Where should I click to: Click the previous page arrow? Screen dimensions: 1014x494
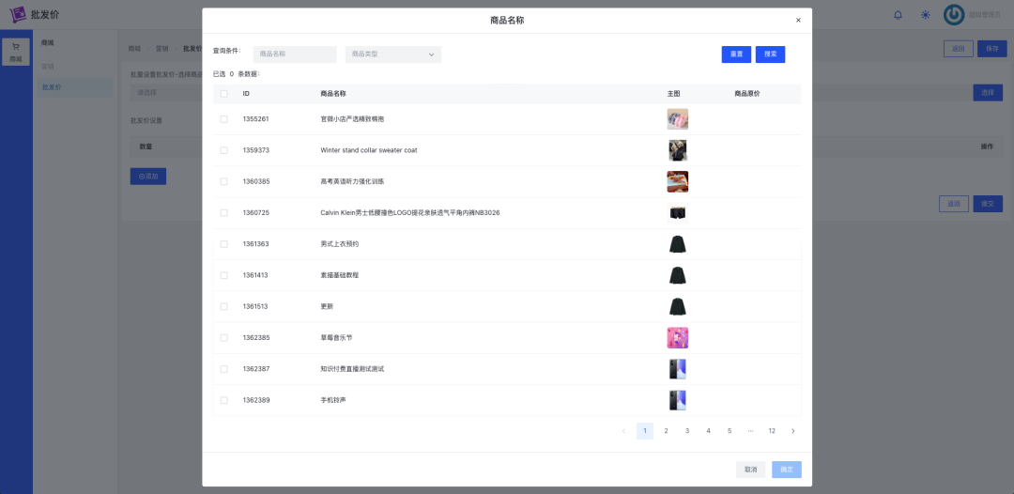[623, 431]
